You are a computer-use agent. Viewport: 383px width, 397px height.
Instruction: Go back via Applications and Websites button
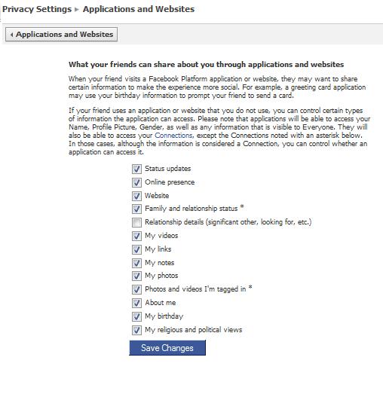[x=61, y=35]
